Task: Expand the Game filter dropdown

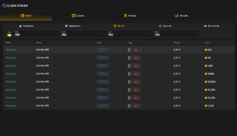Action: 36,34
